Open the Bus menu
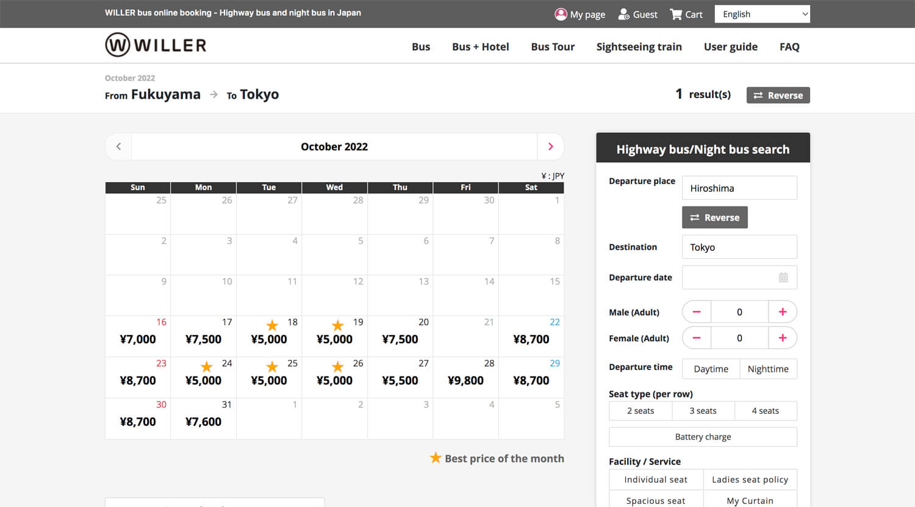 tap(421, 47)
